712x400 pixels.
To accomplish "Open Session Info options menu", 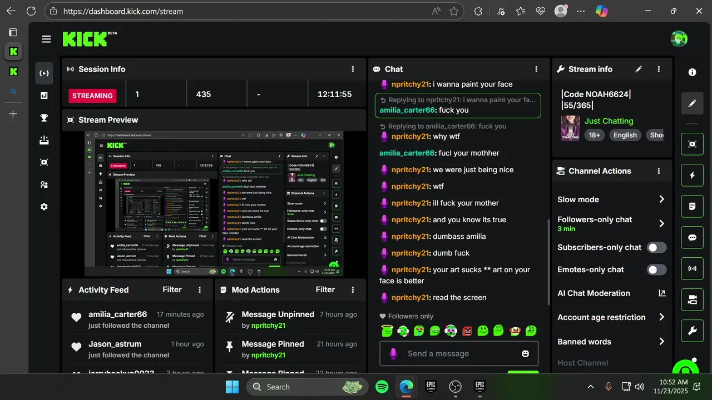I will tap(353, 69).
